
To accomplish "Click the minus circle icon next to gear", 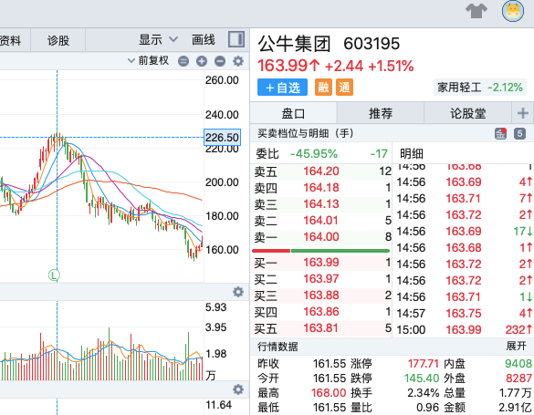I will (220, 61).
